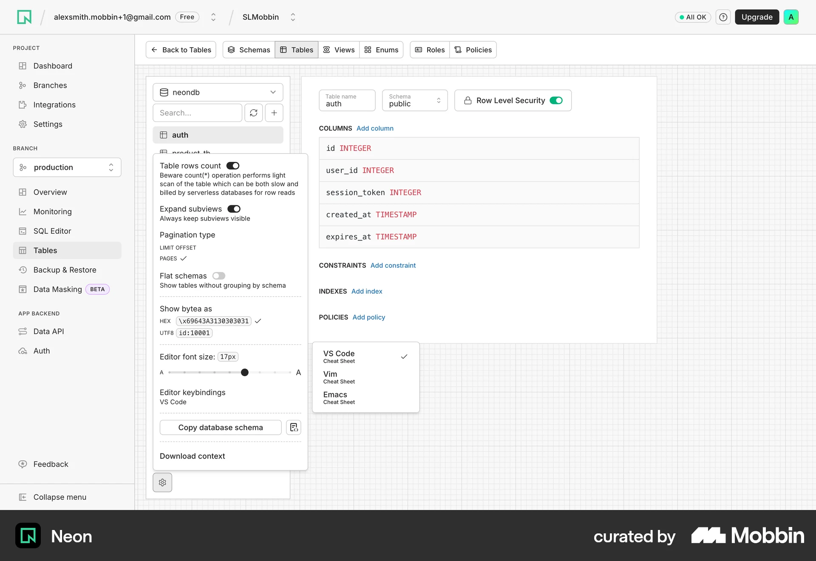Open the help question mark icon
The image size is (816, 561).
click(723, 17)
